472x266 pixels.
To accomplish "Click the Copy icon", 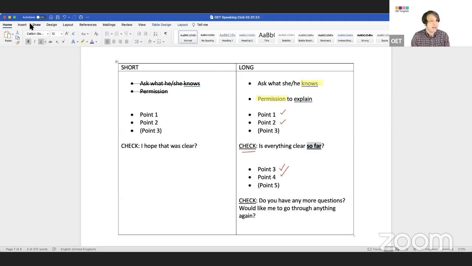I will 17,38.
